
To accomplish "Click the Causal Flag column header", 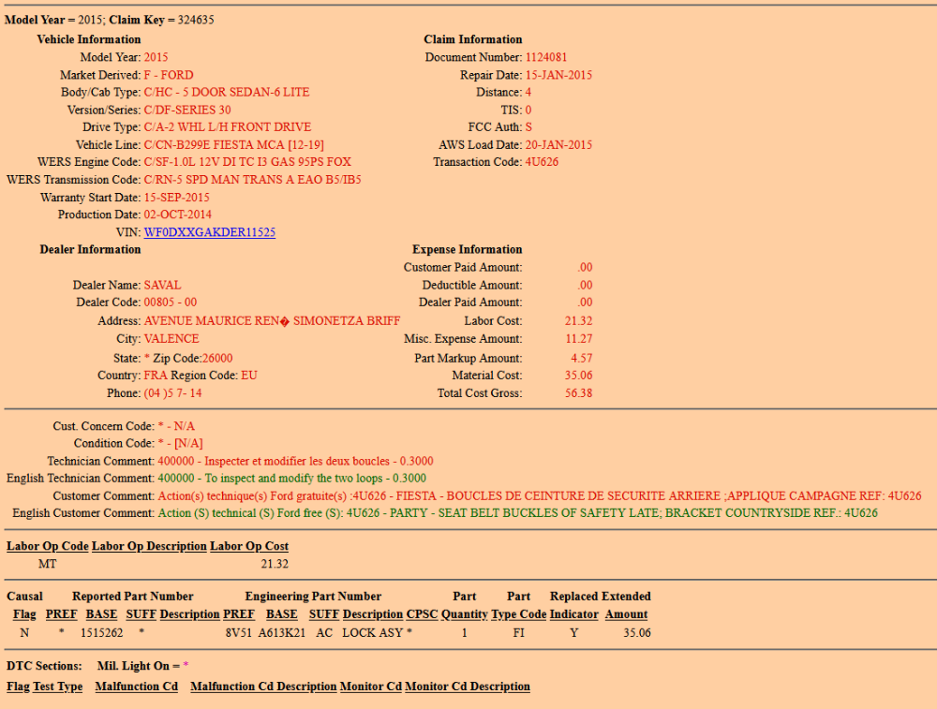I will [24, 614].
